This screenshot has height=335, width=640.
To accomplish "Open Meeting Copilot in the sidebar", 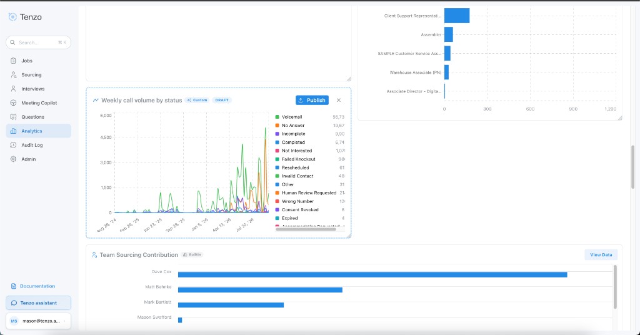I will click(x=38, y=103).
